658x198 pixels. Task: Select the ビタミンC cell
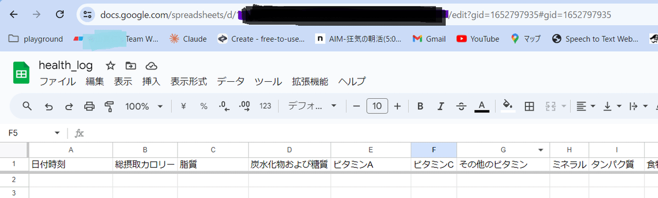[x=434, y=164]
